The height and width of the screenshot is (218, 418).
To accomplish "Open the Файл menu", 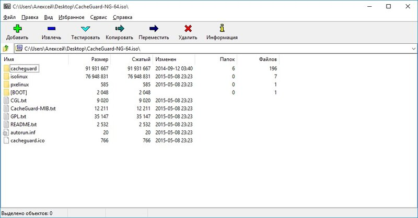I will pos(9,17).
